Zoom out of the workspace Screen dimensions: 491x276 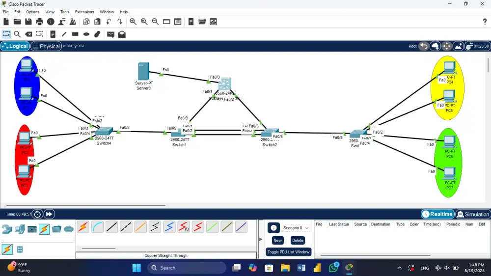point(155,22)
